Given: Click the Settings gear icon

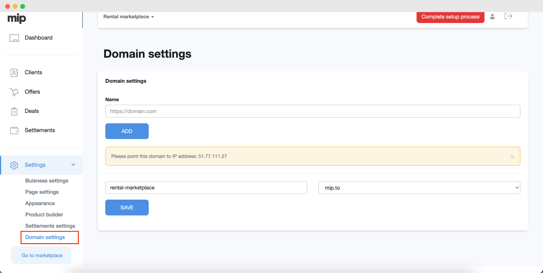Looking at the screenshot, I should click(x=14, y=165).
